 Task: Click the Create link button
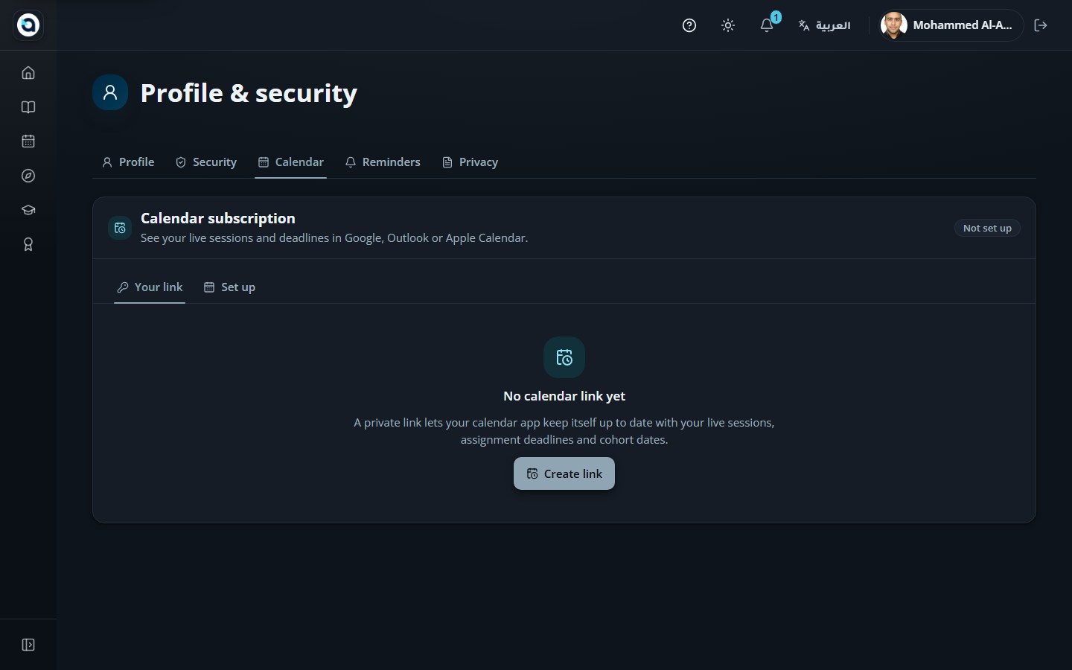click(564, 473)
